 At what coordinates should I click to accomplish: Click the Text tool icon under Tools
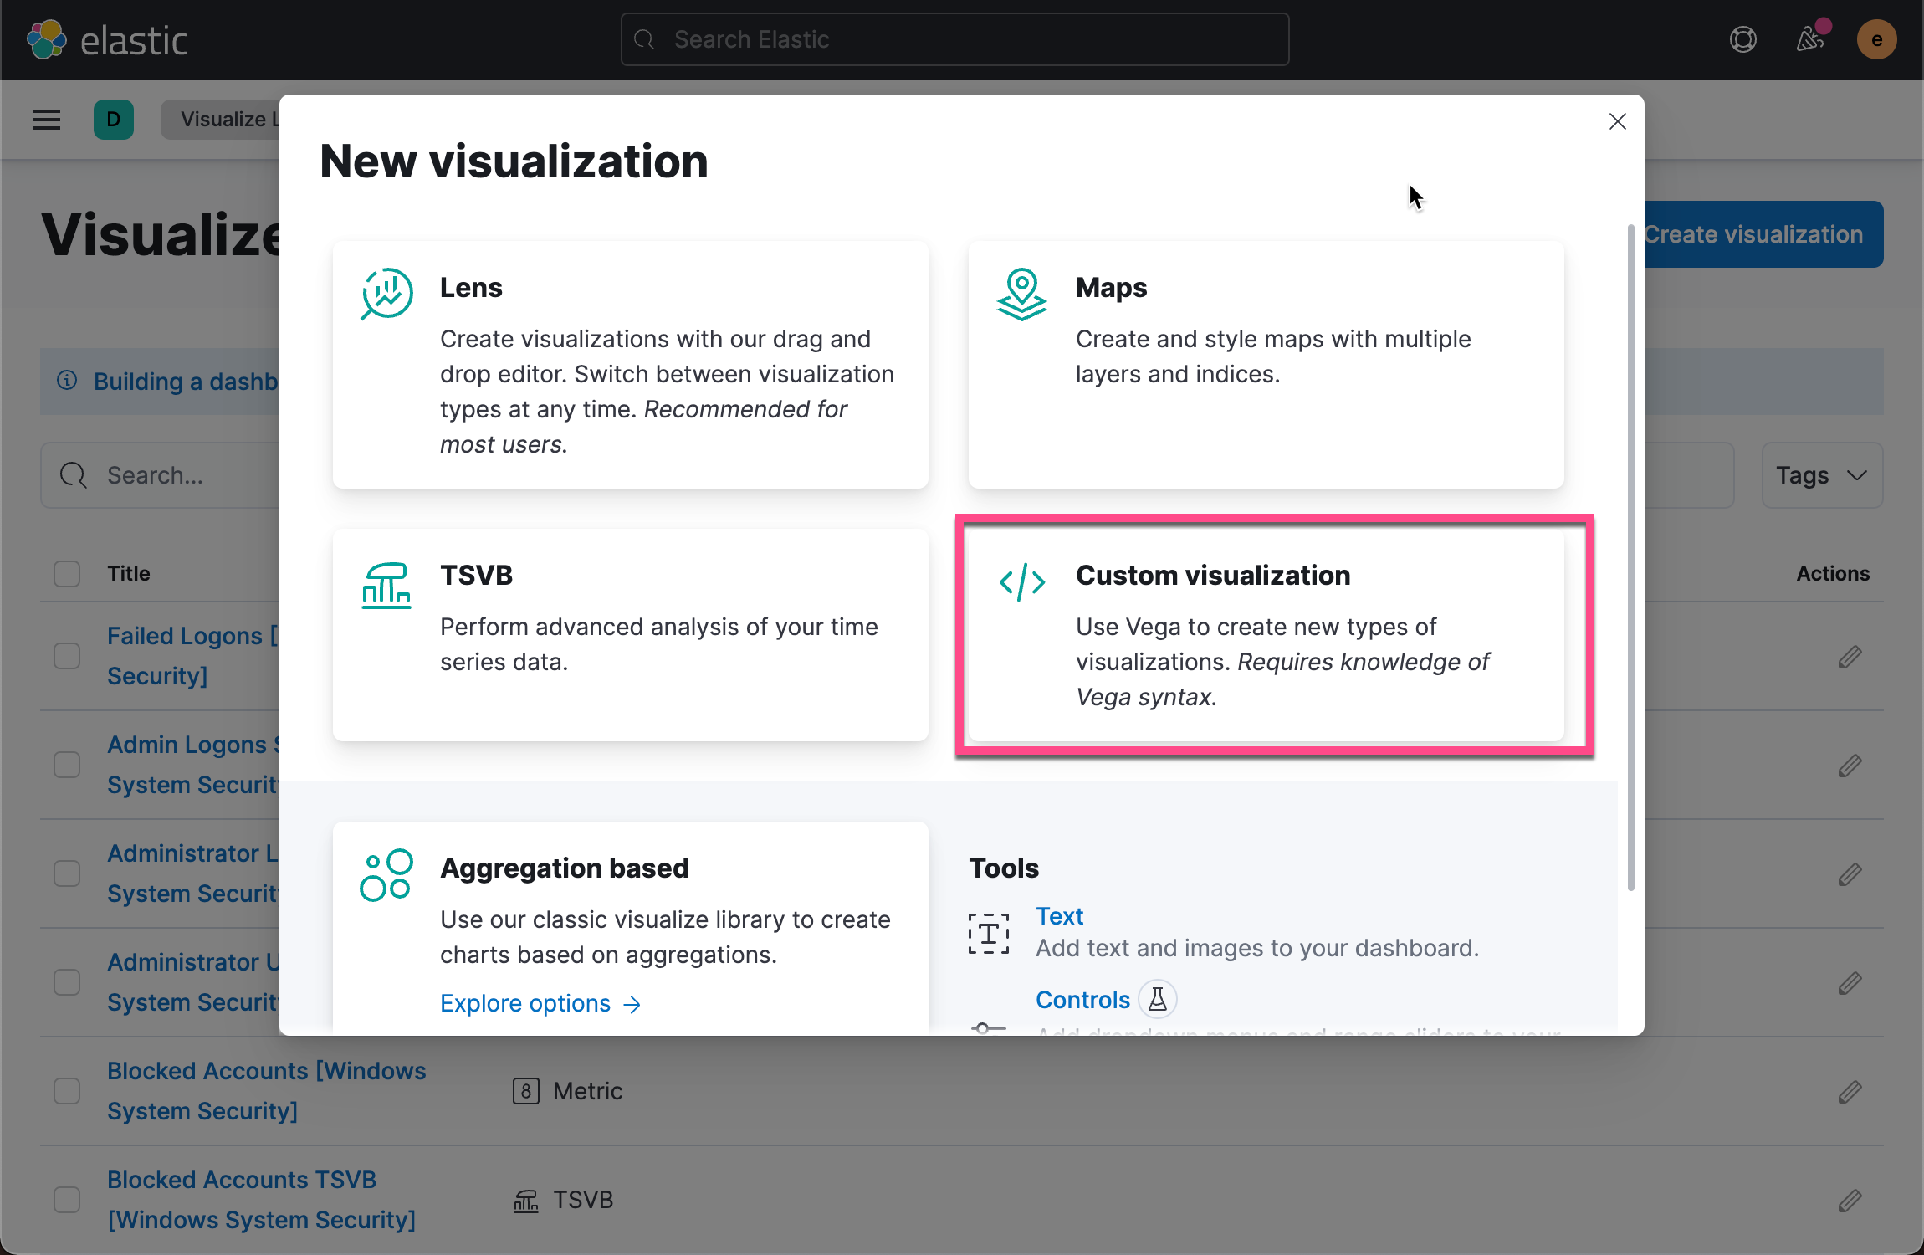[987, 932]
